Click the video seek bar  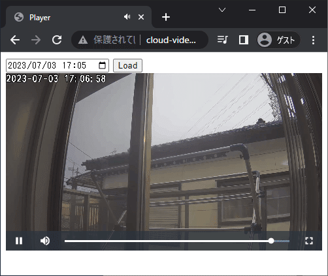tap(177, 241)
